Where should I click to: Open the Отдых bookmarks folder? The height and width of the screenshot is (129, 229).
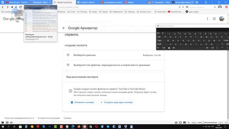tap(93, 12)
